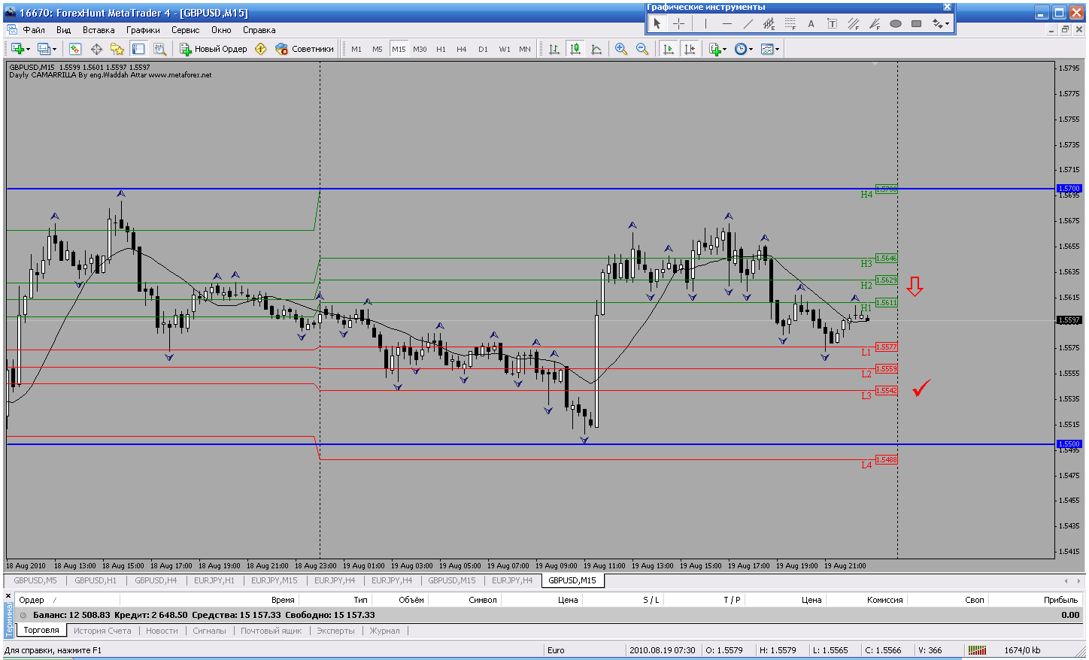The width and height of the screenshot is (1089, 660).
Task: Close the Графические инструменты toolbar
Action: 948,7
